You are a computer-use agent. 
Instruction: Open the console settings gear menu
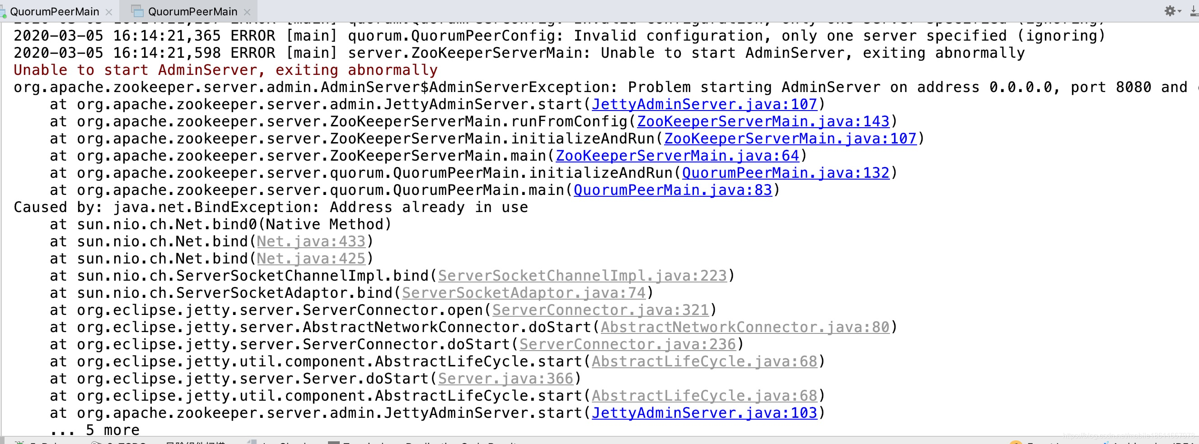tap(1172, 11)
